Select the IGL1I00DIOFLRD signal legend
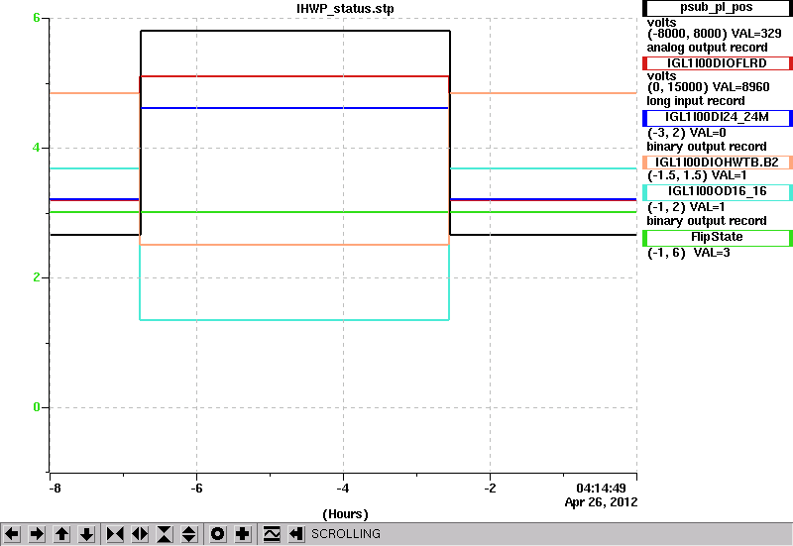The width and height of the screenshot is (793, 546). coord(717,63)
